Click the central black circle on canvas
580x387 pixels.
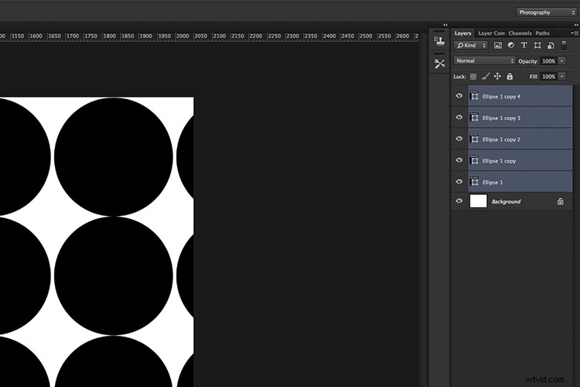coord(114,276)
